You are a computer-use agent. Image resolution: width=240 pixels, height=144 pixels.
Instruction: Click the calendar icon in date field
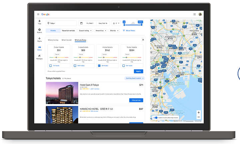tap(81, 23)
